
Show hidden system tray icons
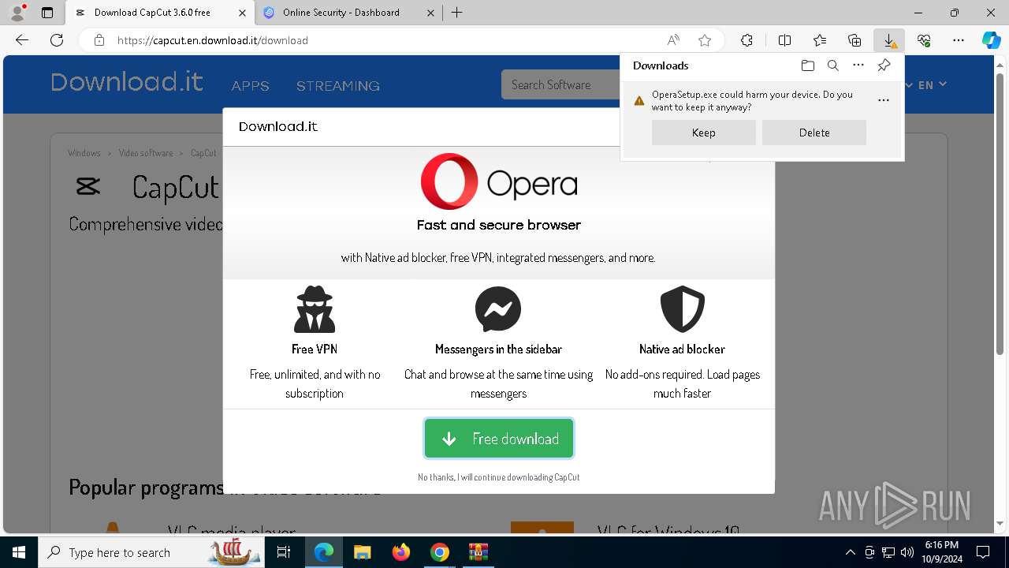850,552
